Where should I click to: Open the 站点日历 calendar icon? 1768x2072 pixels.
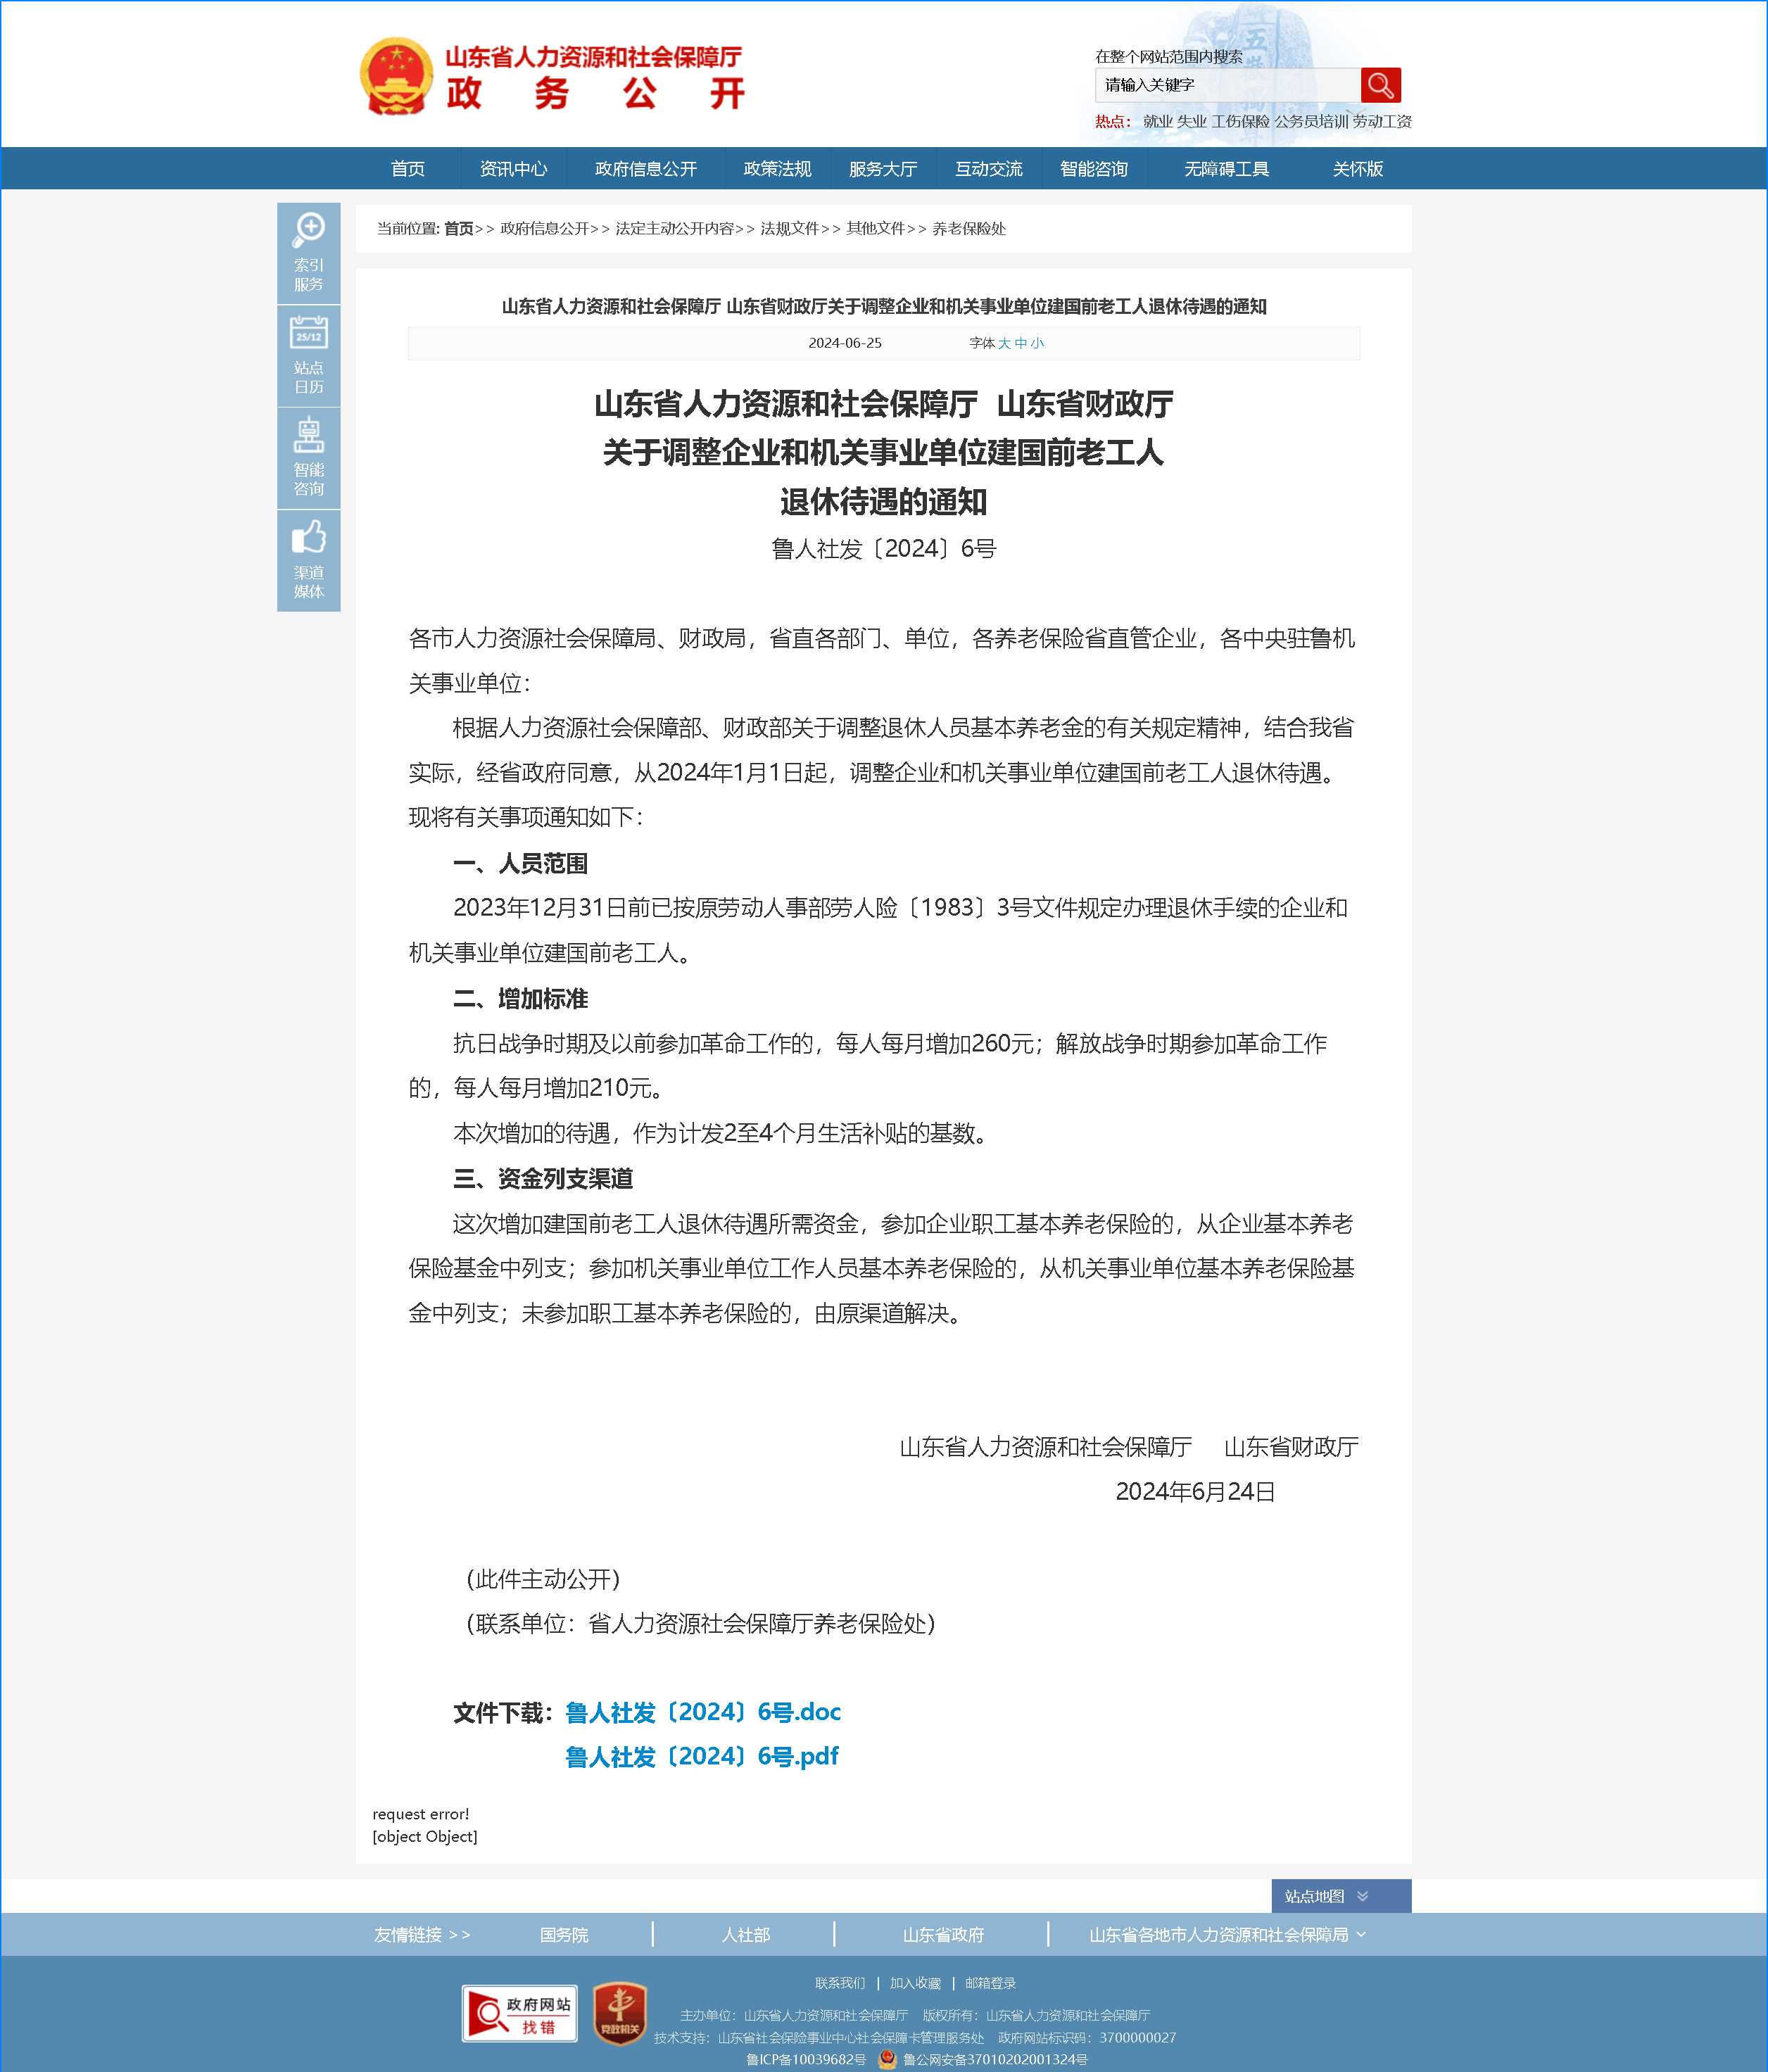pos(308,355)
